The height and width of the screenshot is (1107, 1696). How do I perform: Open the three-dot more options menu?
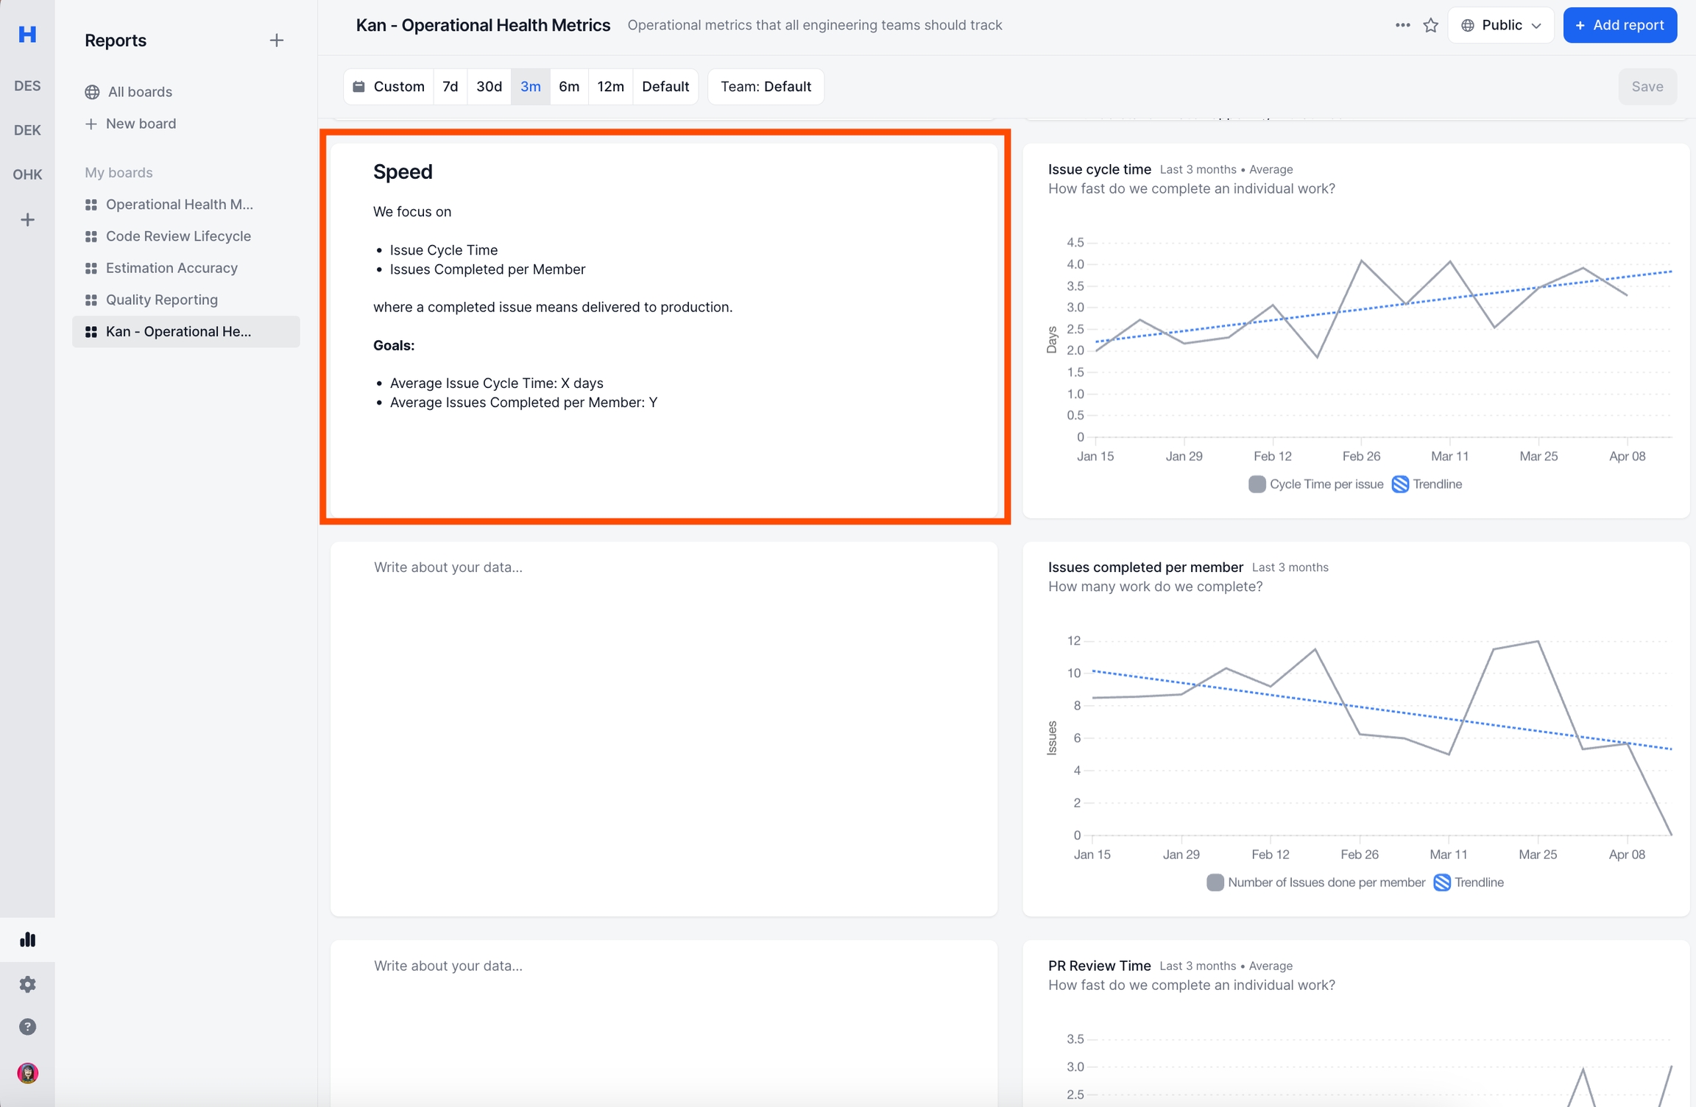pos(1402,25)
